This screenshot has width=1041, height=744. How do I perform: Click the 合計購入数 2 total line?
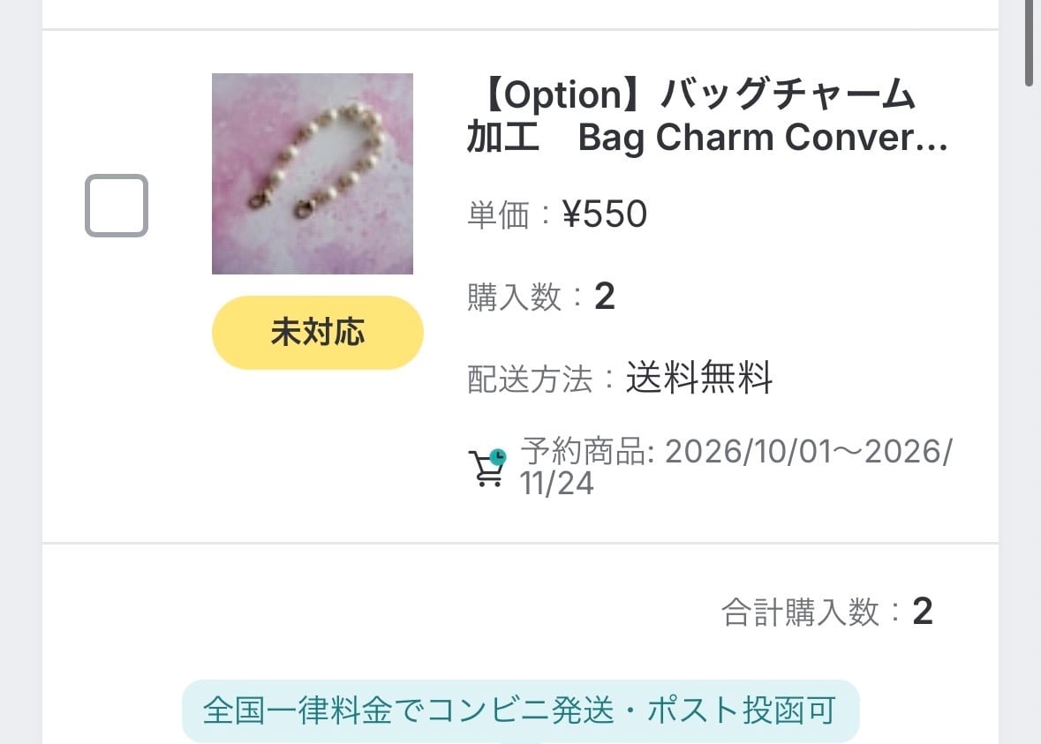(x=827, y=612)
